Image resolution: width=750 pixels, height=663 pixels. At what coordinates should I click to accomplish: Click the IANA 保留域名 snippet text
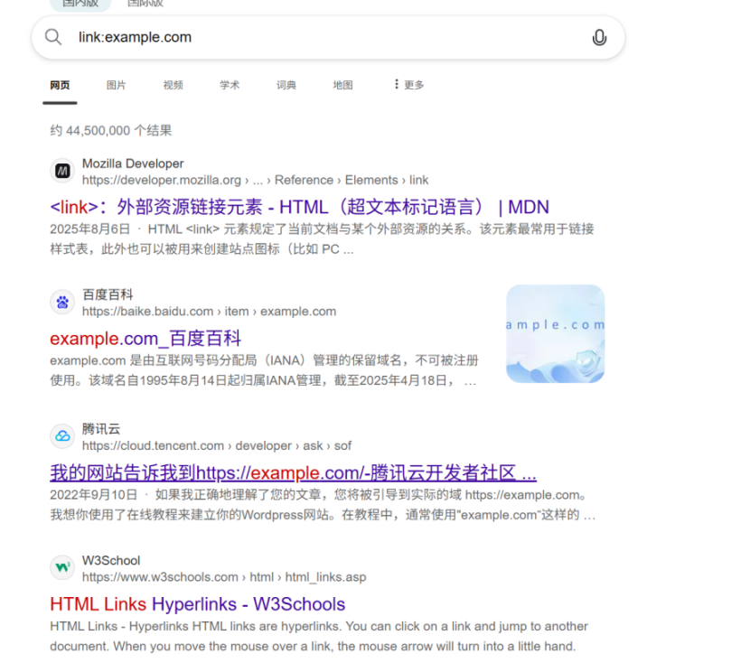264,370
